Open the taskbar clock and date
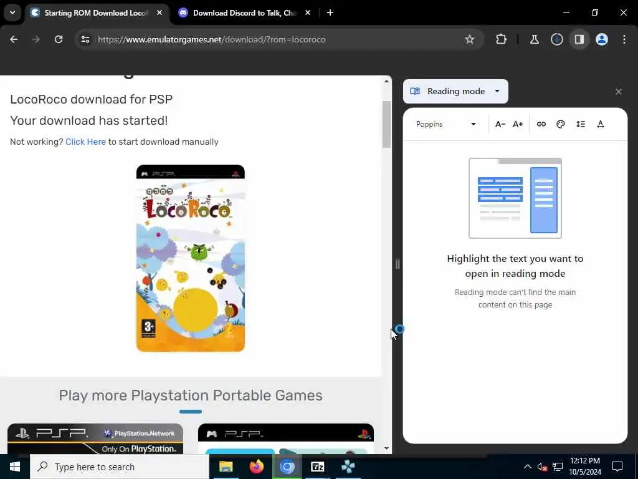638x479 pixels. 585,467
